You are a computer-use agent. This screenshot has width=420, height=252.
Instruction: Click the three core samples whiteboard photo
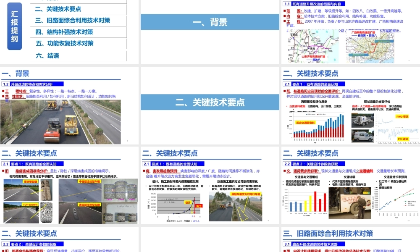120,213
